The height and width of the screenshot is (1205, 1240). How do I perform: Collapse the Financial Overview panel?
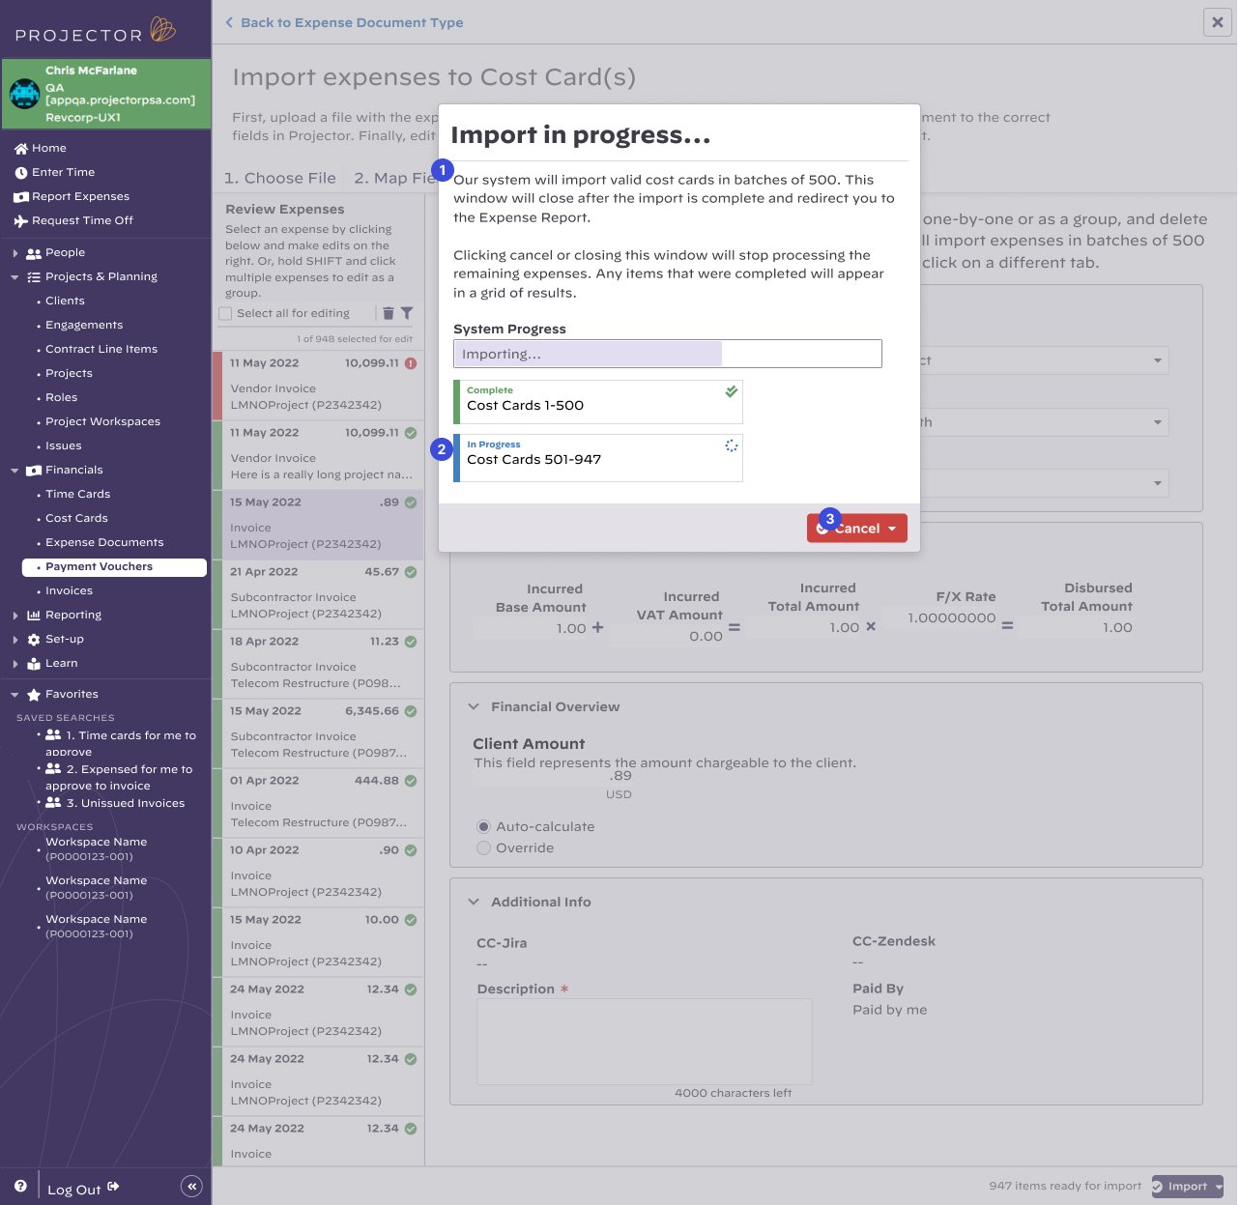click(474, 707)
